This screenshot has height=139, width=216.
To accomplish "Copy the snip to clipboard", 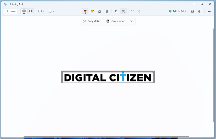I will coord(200,11).
